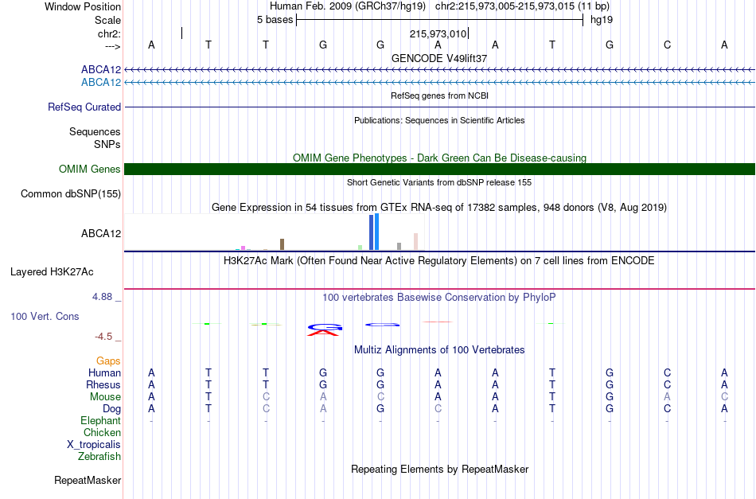
Task: Click the '--->' sequence direction arrow label
Action: pos(113,46)
